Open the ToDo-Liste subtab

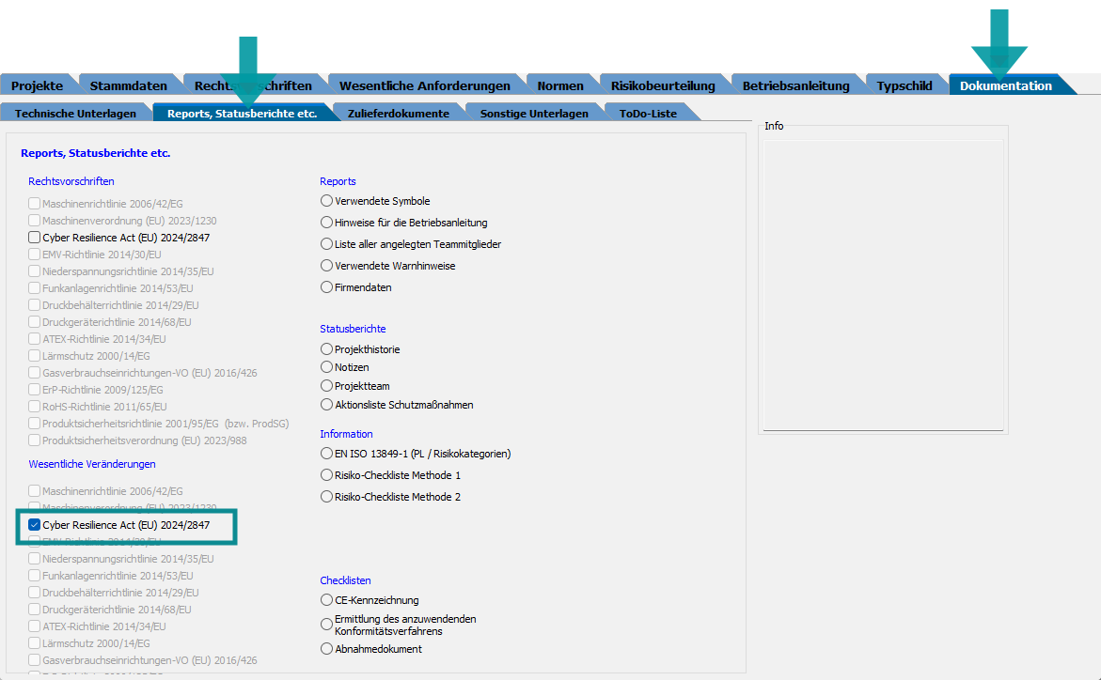click(647, 114)
